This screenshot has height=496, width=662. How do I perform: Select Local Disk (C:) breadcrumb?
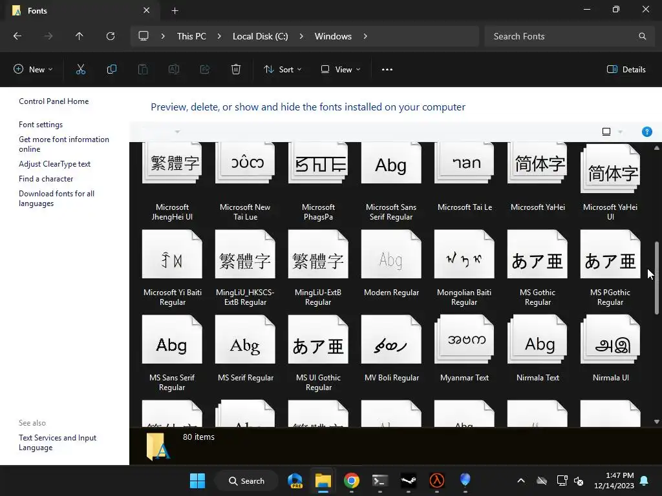tap(260, 36)
